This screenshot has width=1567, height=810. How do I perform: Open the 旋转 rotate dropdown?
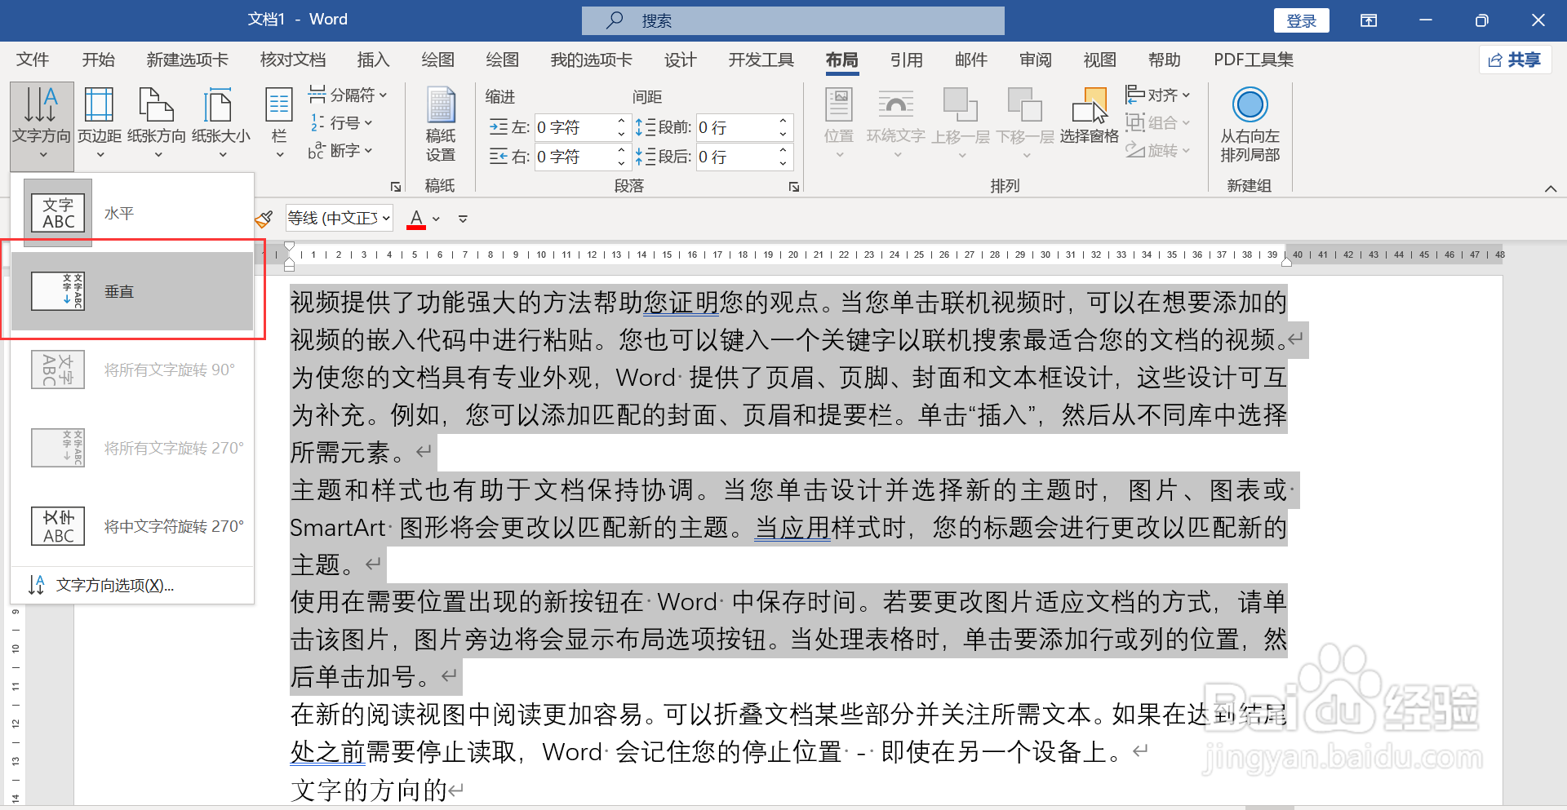coord(1158,151)
